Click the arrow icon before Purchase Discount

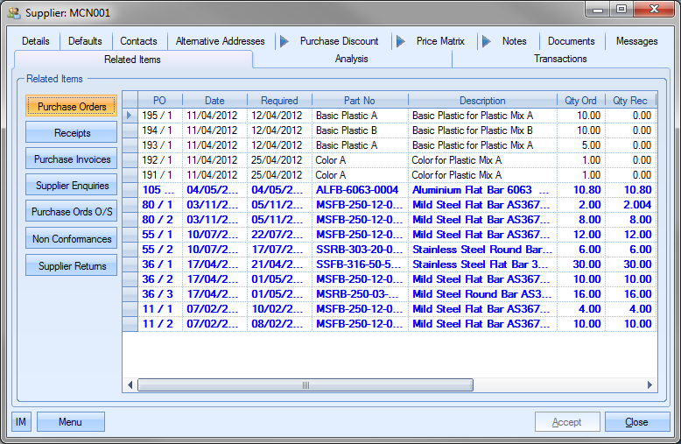pyautogui.click(x=284, y=41)
